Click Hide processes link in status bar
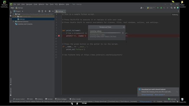 pyautogui.click(x=146, y=102)
